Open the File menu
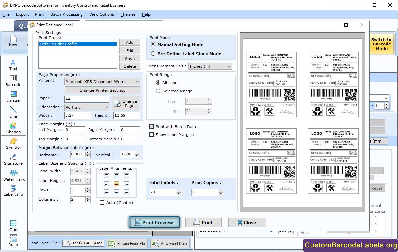 [7, 14]
